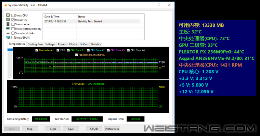Image resolution: width=260 pixels, height=136 pixels.
Task: Enable the Stress CPU checkbox
Action: pyautogui.click(x=13, y=15)
